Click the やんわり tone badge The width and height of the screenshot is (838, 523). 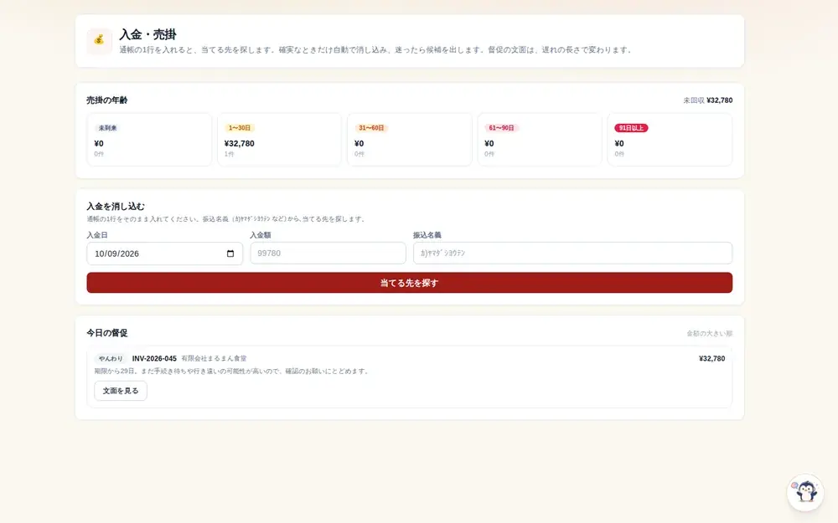[111, 359]
